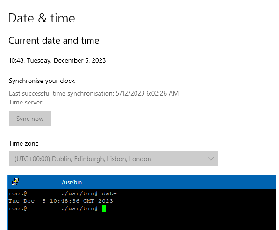The width and height of the screenshot is (279, 230).
Task: Minimize the /usr/bin terminal window
Action: [263, 182]
